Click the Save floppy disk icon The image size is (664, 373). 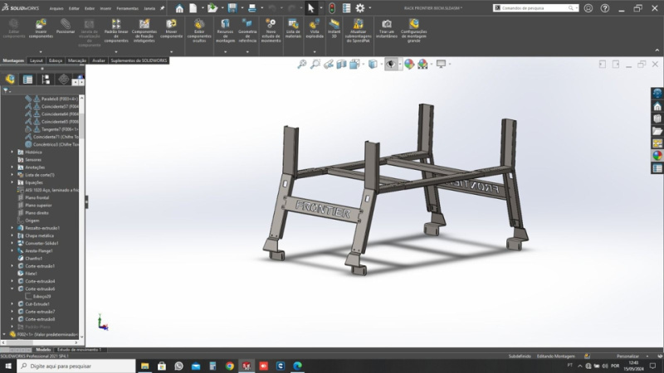[x=232, y=8]
